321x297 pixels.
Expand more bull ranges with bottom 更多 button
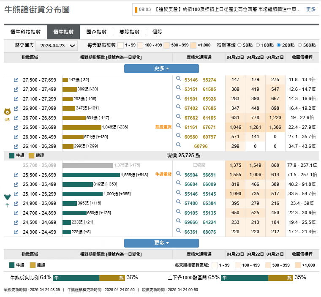(x=161, y=243)
